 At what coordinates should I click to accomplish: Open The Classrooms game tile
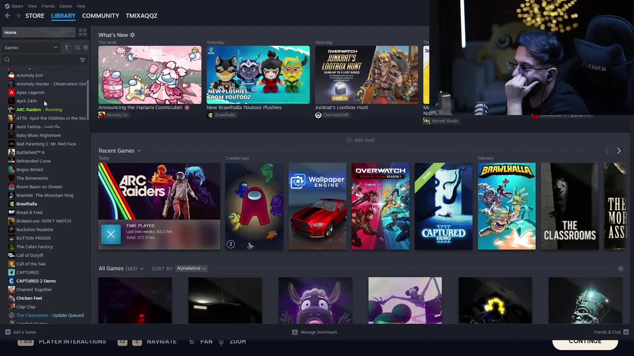(x=570, y=206)
